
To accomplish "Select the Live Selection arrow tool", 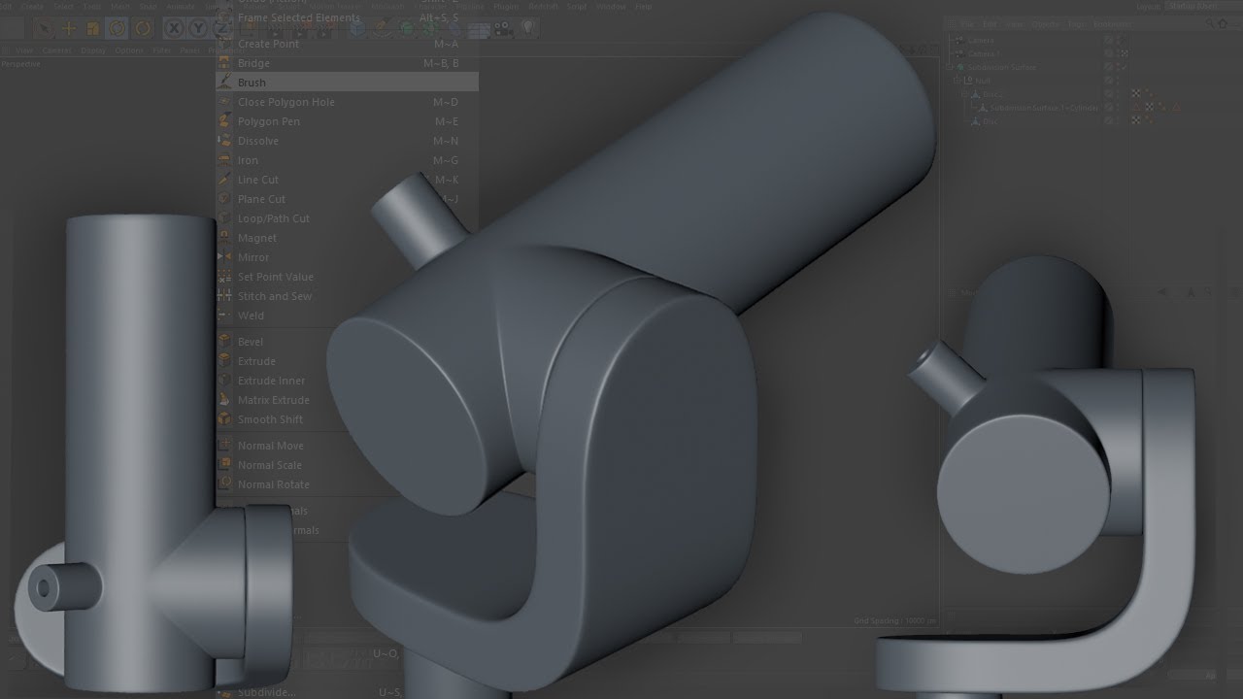I will tap(44, 29).
